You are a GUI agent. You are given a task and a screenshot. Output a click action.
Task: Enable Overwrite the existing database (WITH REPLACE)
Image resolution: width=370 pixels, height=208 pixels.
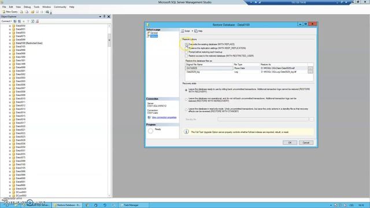click(x=186, y=44)
